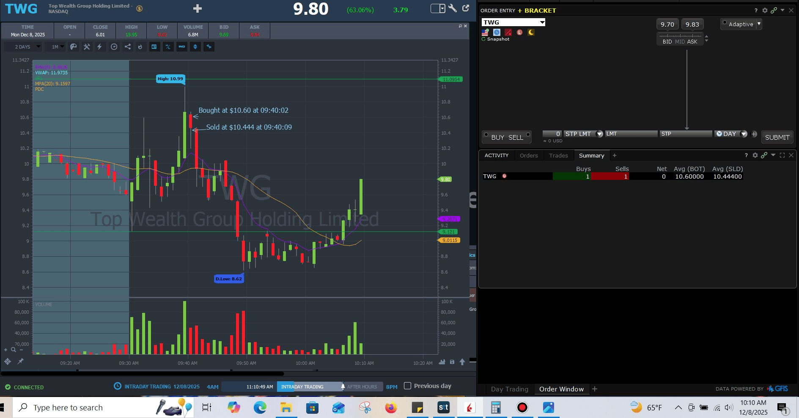Image resolution: width=799 pixels, height=418 pixels.
Task: Select the SELL radio option
Action: [x=528, y=135]
